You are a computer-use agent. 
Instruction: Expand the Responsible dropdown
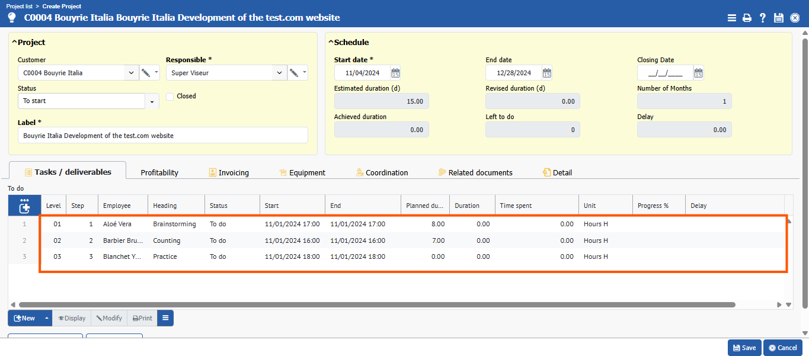pos(279,73)
